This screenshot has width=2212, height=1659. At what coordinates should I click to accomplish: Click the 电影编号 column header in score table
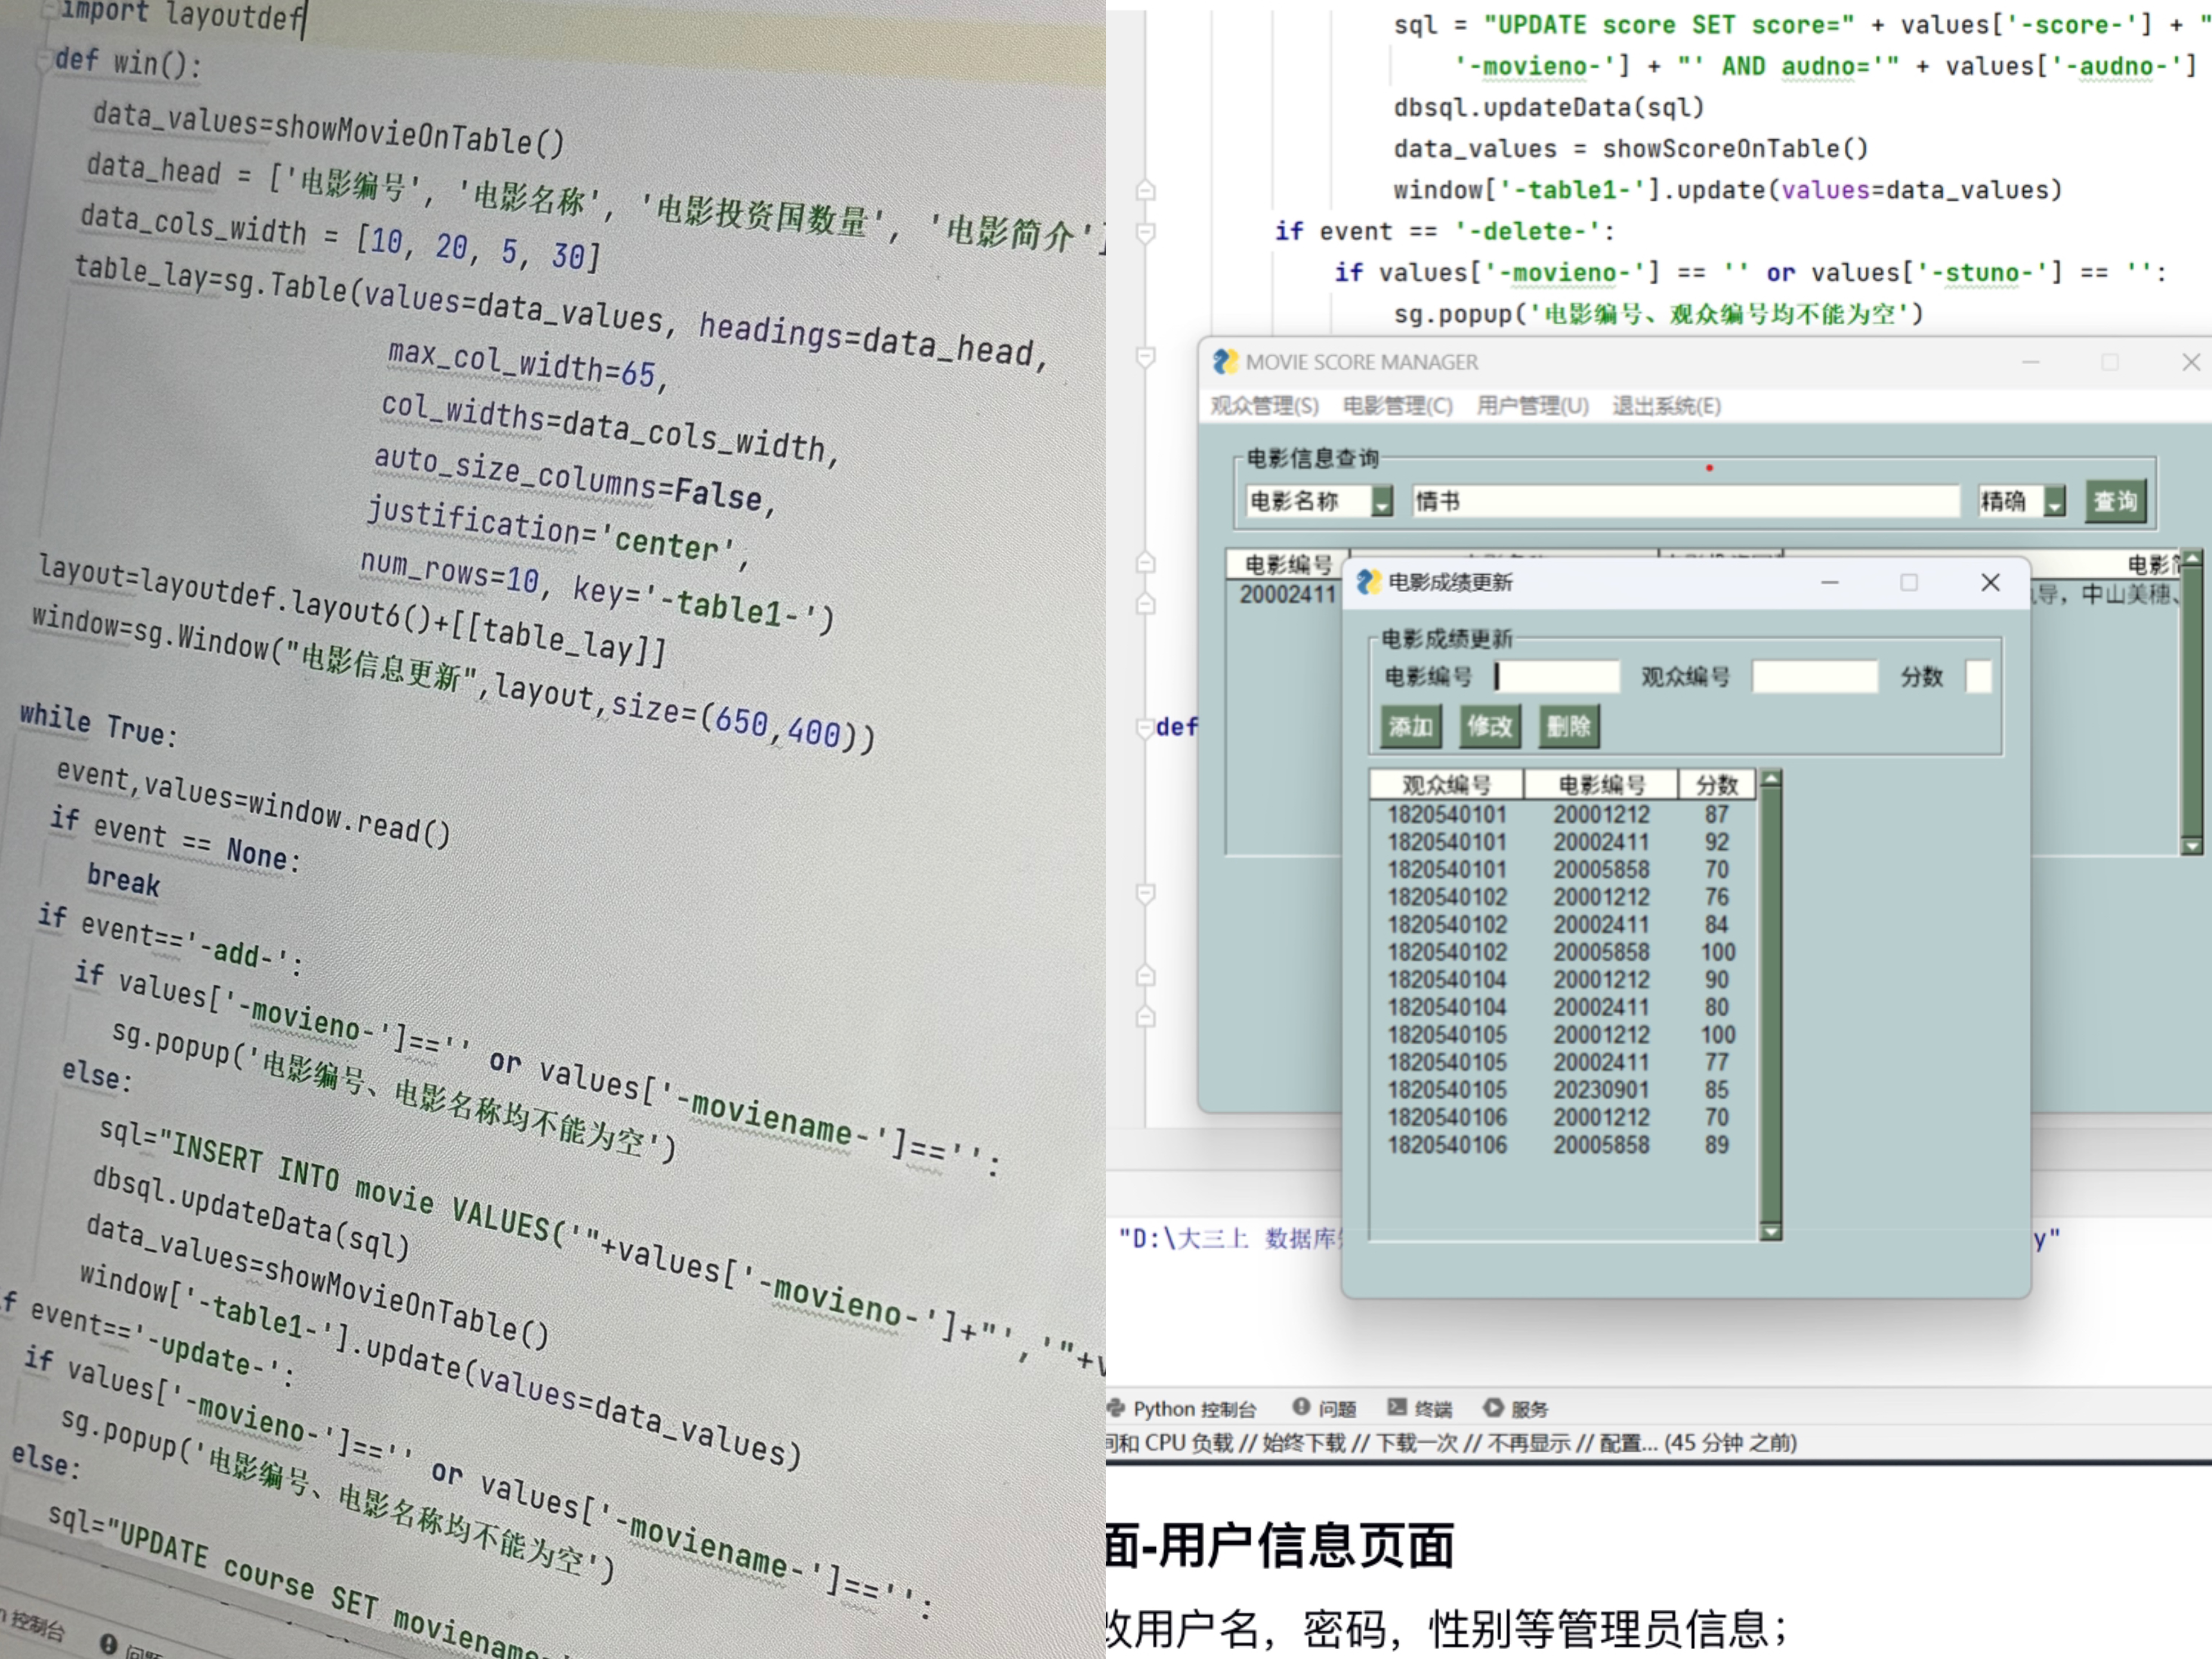[1601, 785]
